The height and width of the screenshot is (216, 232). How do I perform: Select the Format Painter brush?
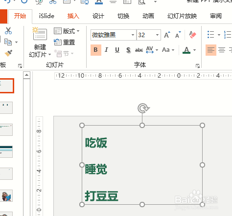(8, 53)
